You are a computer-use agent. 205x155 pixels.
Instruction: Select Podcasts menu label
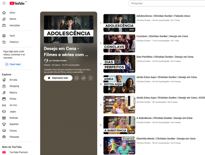point(14,137)
